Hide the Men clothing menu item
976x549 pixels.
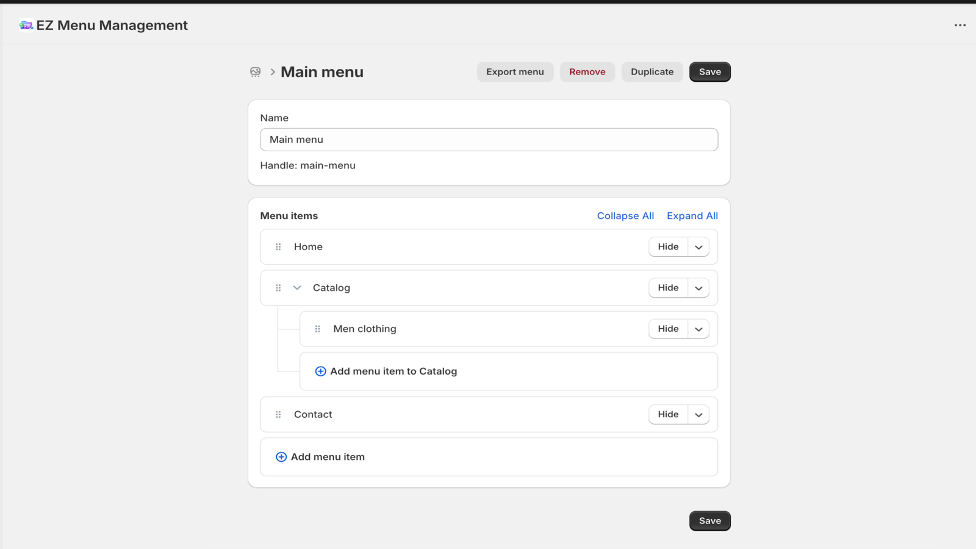pyautogui.click(x=668, y=329)
